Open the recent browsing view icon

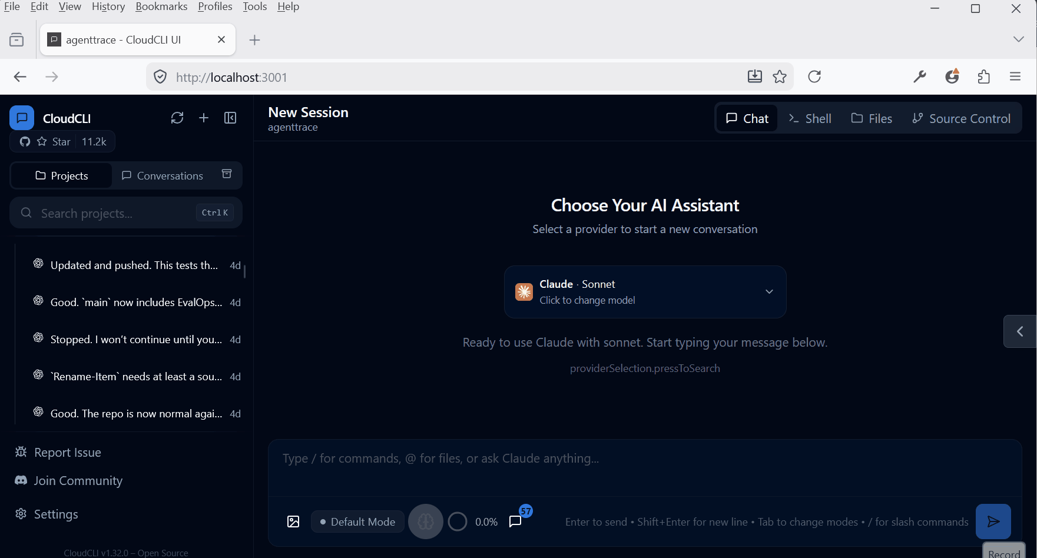[16, 39]
